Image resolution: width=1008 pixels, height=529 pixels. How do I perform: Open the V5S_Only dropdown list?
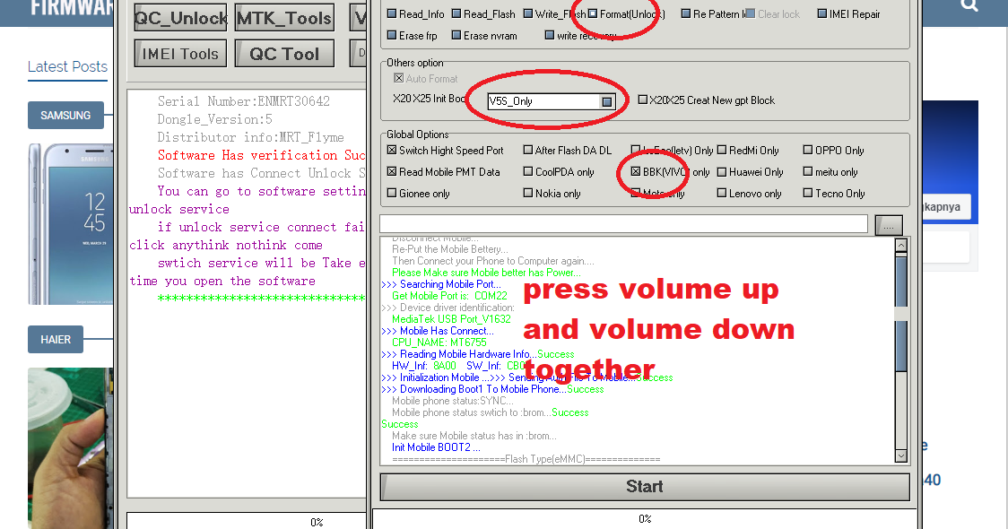coord(607,101)
